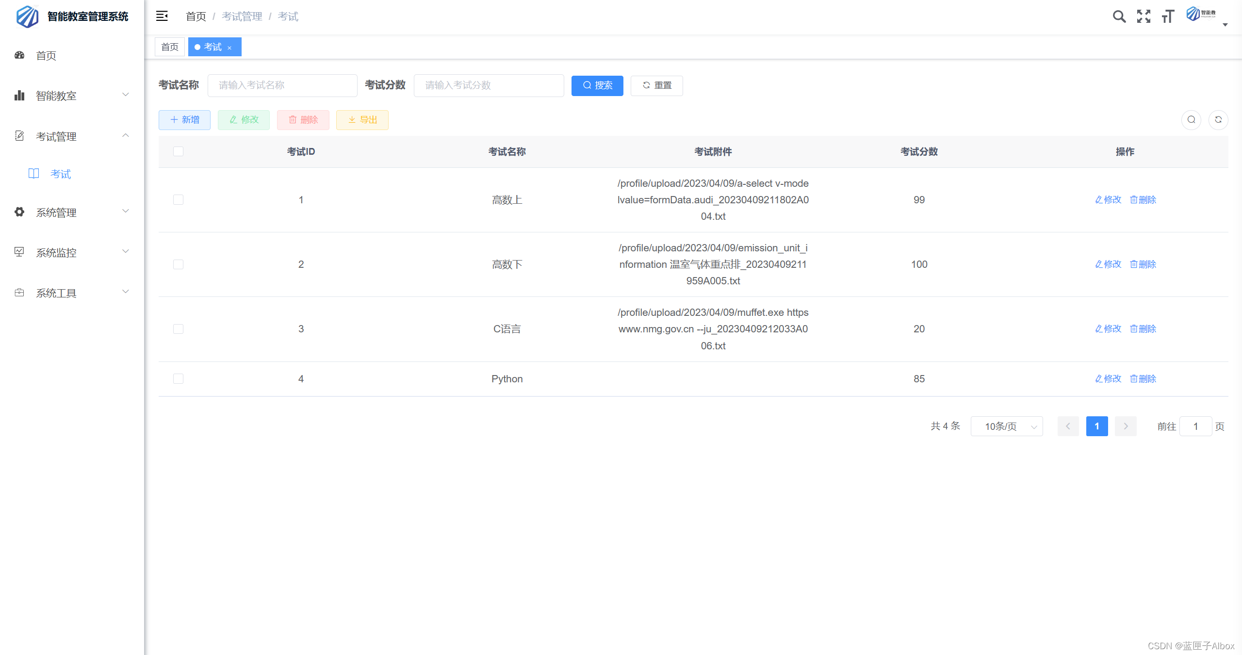The height and width of the screenshot is (655, 1242).
Task: Toggle the checkbox for row 3 C语言
Action: coord(178,329)
